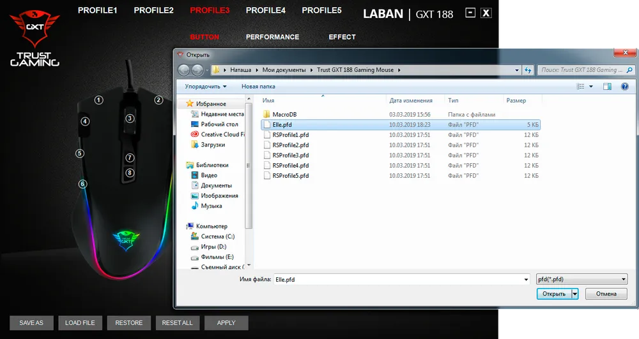Image resolution: width=639 pixels, height=339 pixels.
Task: Open the file name history dropdown arrow
Action: 524,279
